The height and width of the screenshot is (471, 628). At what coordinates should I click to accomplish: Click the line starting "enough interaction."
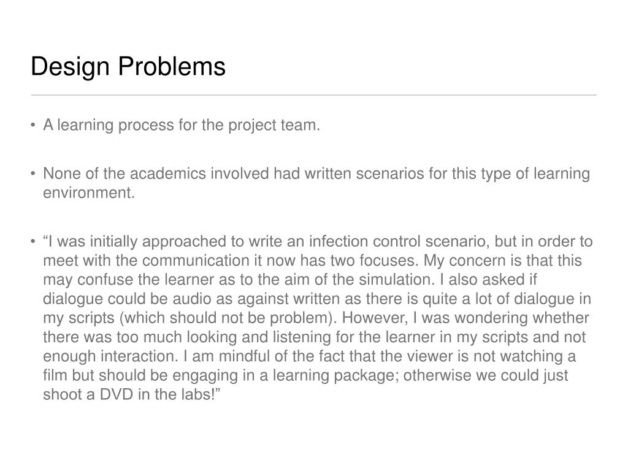click(x=310, y=356)
